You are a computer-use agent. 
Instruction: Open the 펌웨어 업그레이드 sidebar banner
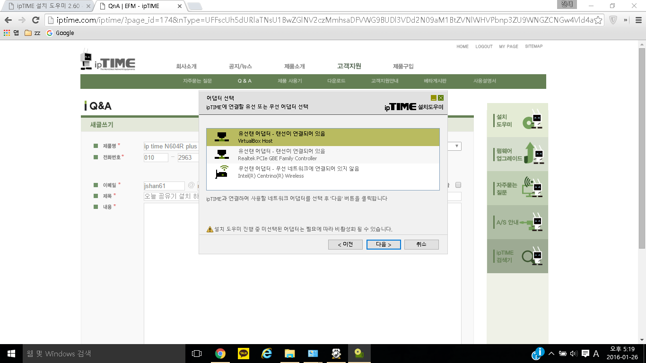coord(517,154)
